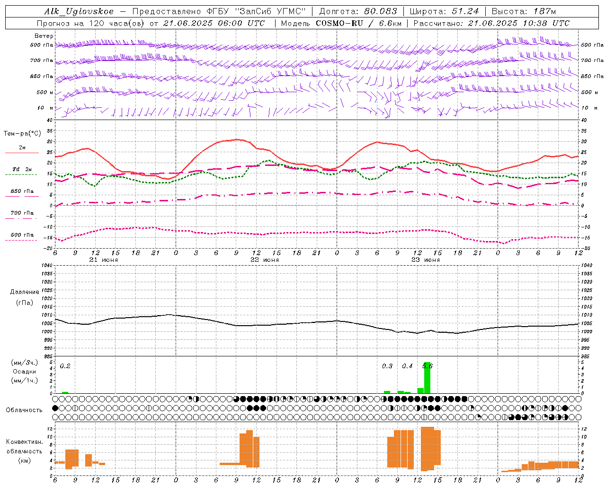Screen dimensions: 606x484
Task: Click the tallest orange convective bar on 22 июня
Action: [x=250, y=449]
